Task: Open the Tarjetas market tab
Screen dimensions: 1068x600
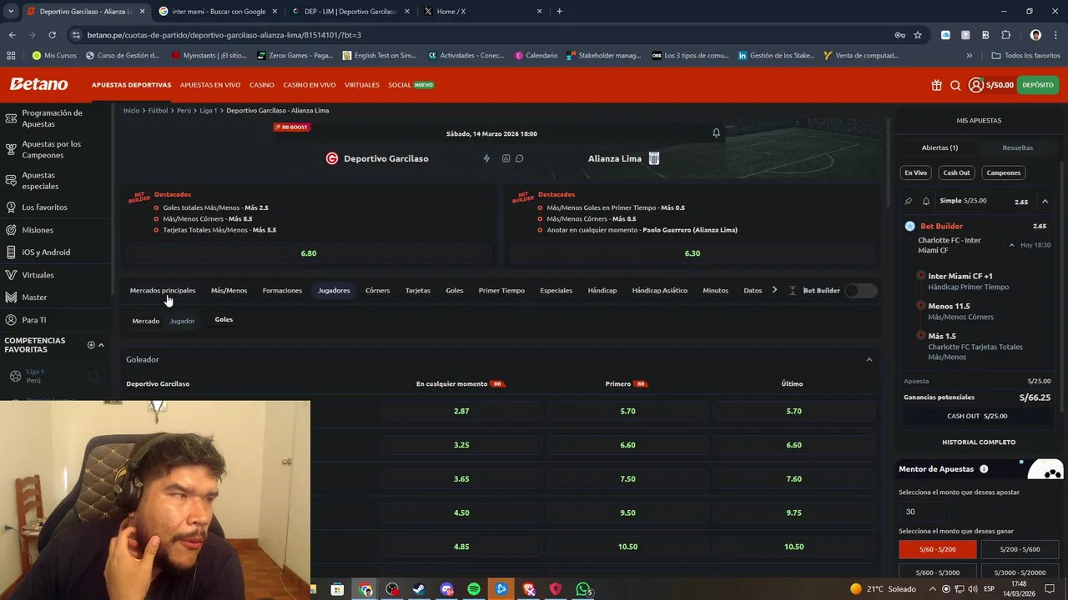Action: coord(418,290)
